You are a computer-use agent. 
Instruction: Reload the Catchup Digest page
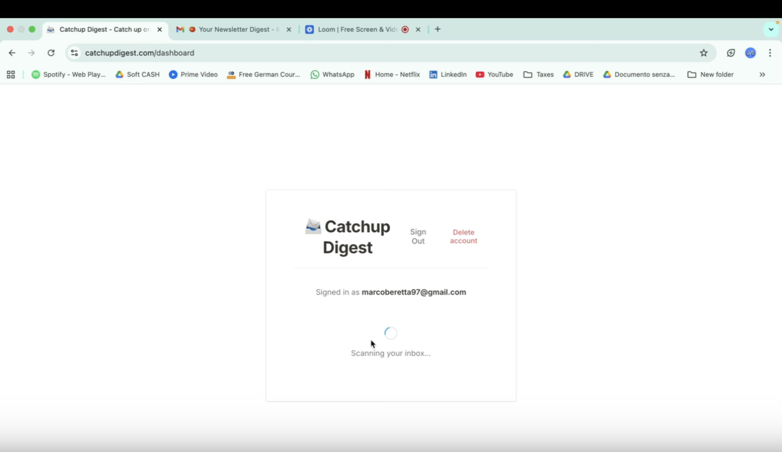click(x=51, y=53)
